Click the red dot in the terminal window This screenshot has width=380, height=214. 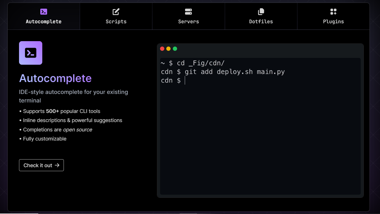pos(162,49)
